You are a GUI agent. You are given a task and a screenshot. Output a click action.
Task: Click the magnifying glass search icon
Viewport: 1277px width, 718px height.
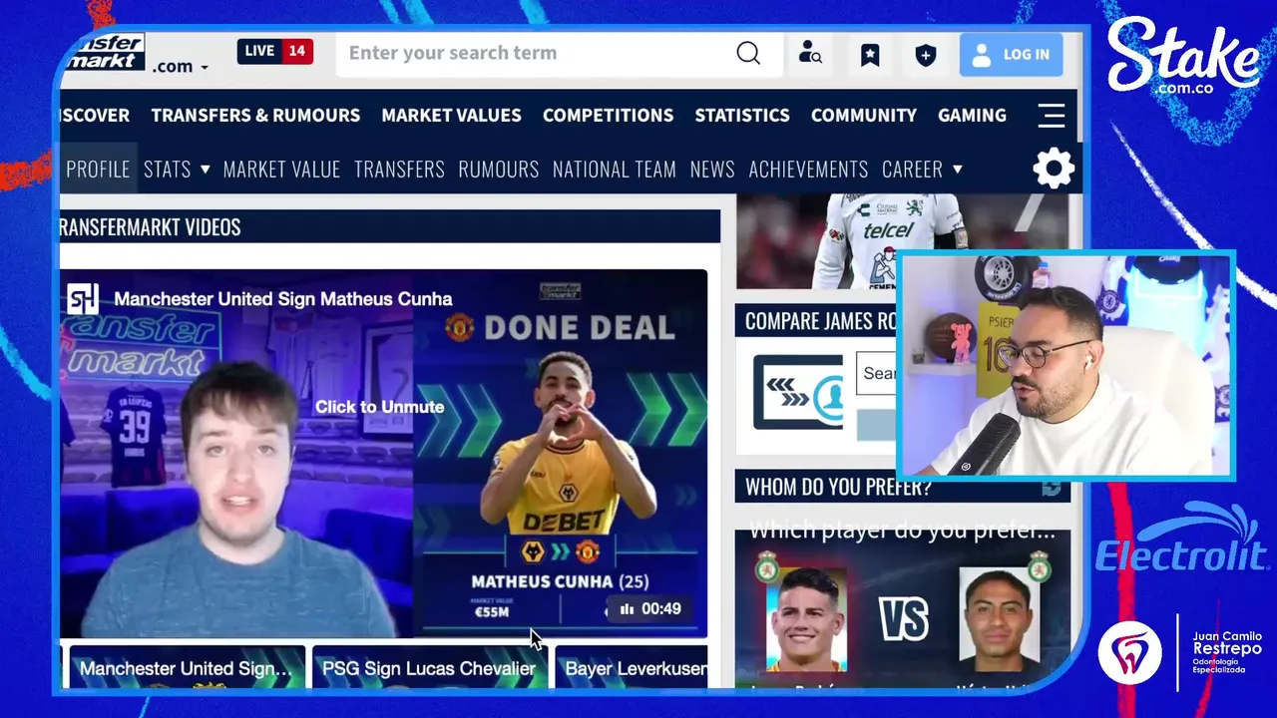tap(748, 53)
